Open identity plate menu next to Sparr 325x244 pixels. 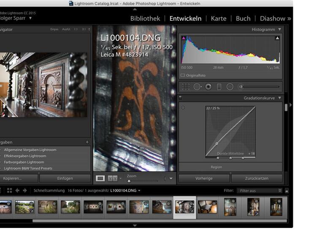30,18
